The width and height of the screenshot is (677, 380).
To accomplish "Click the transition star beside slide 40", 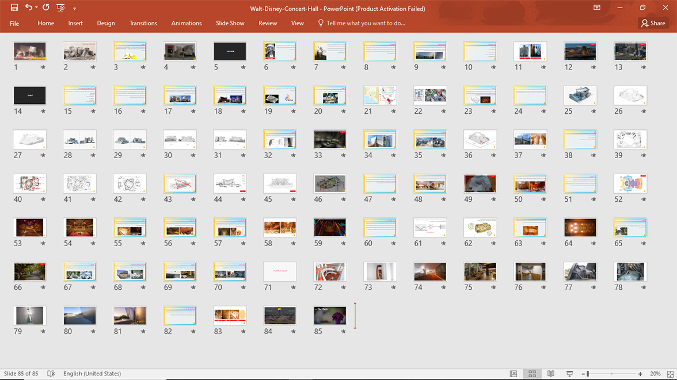I will coord(43,199).
